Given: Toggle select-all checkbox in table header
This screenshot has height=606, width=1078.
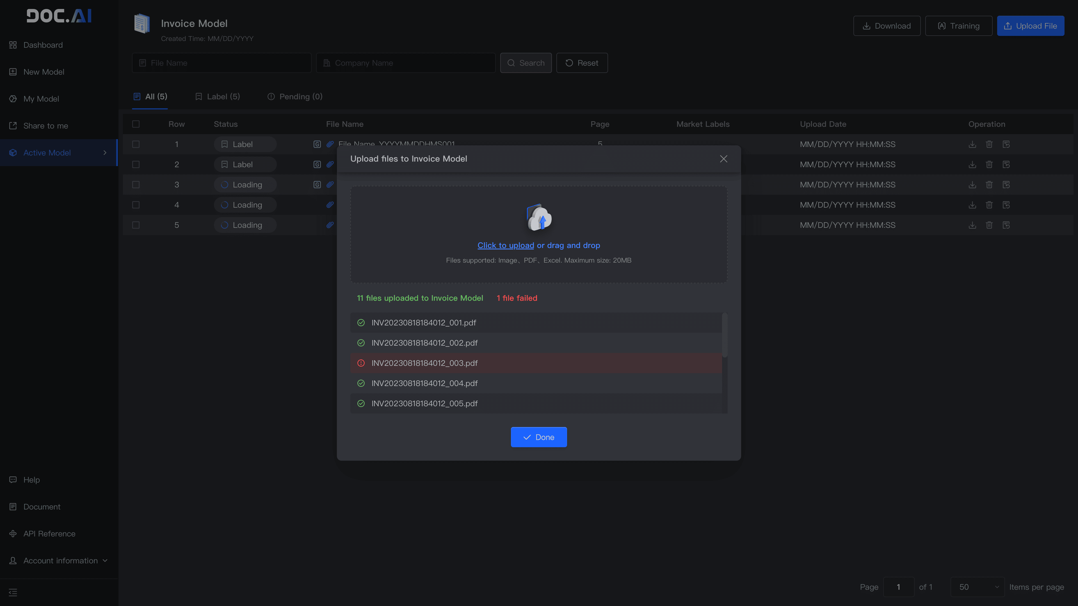Looking at the screenshot, I should point(136,124).
